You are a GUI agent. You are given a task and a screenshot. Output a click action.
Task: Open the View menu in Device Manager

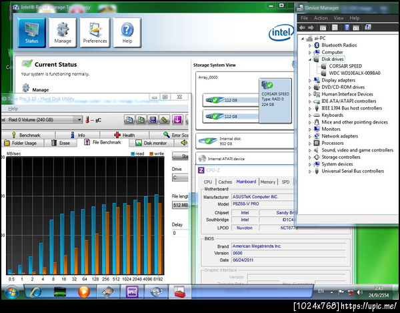click(x=339, y=18)
